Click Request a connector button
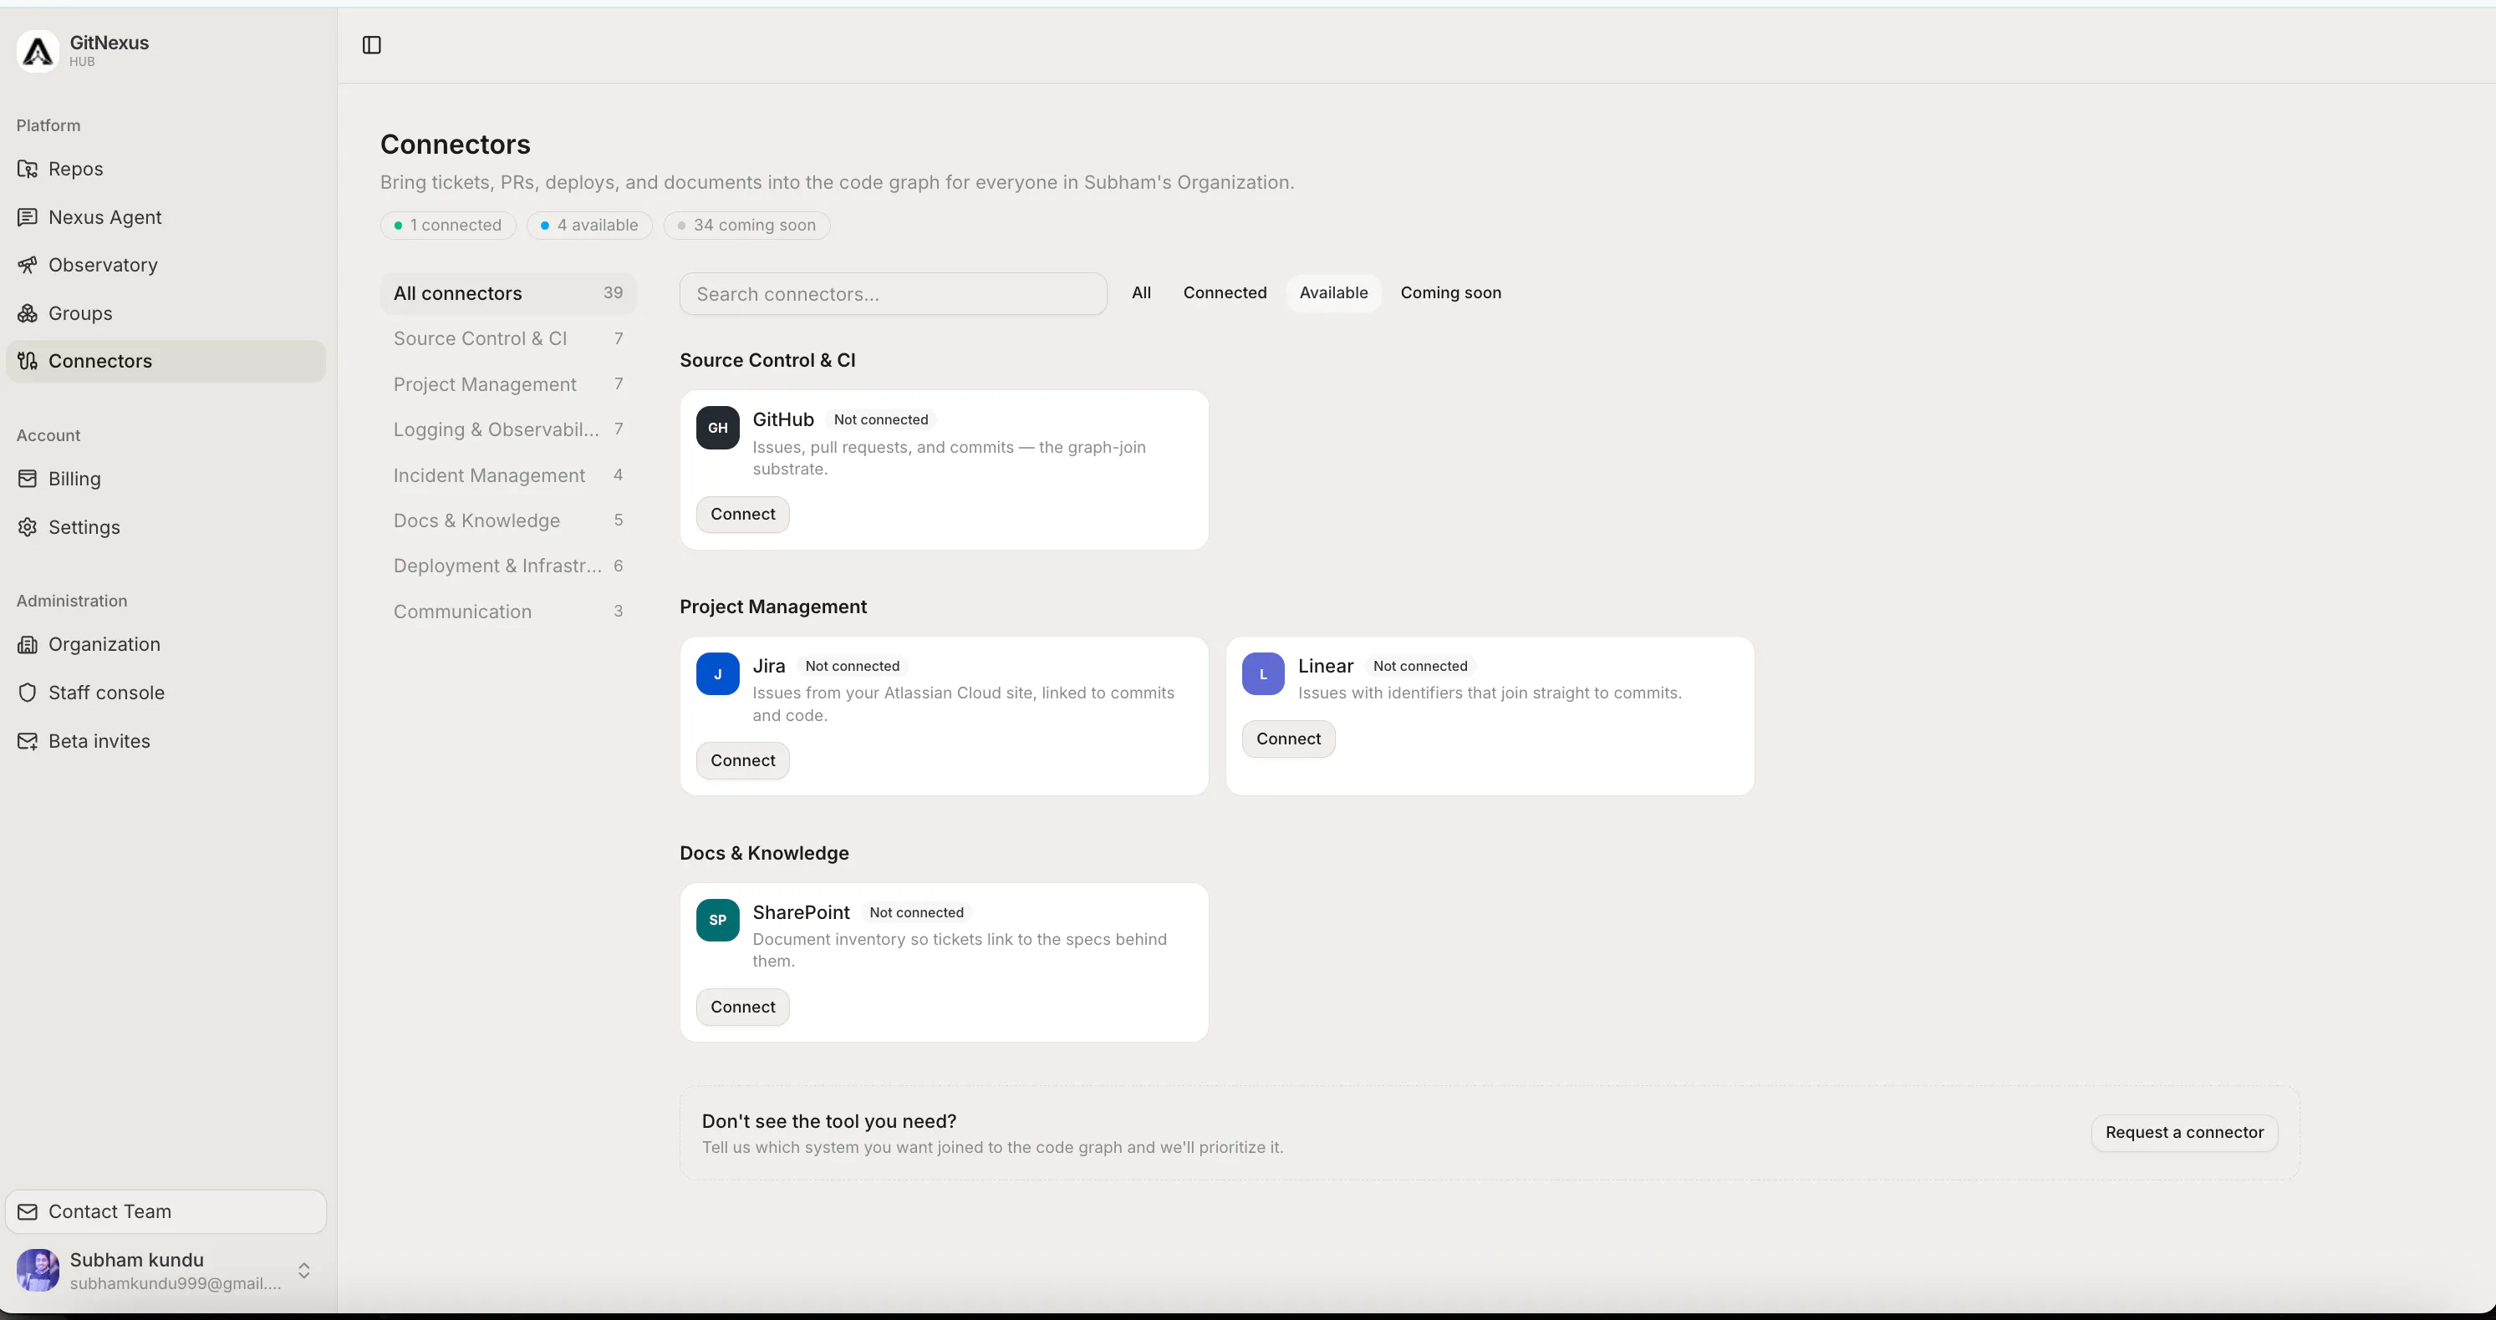 coord(2184,1132)
